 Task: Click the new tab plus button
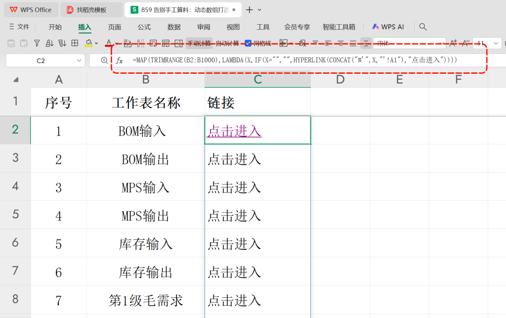(249, 10)
